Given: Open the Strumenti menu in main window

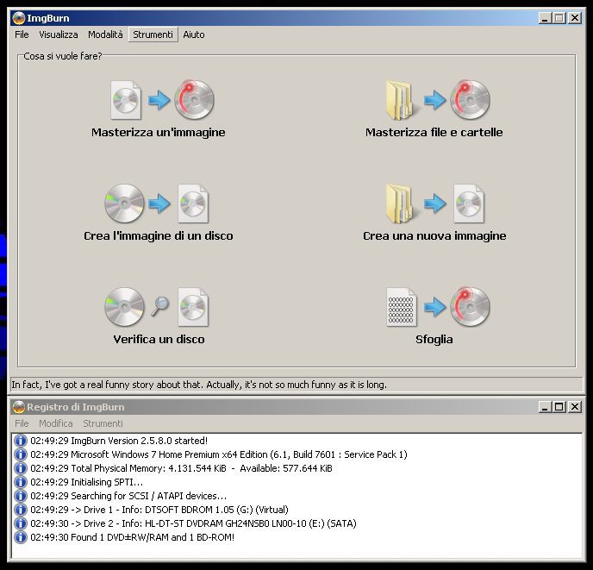Looking at the screenshot, I should pos(153,34).
